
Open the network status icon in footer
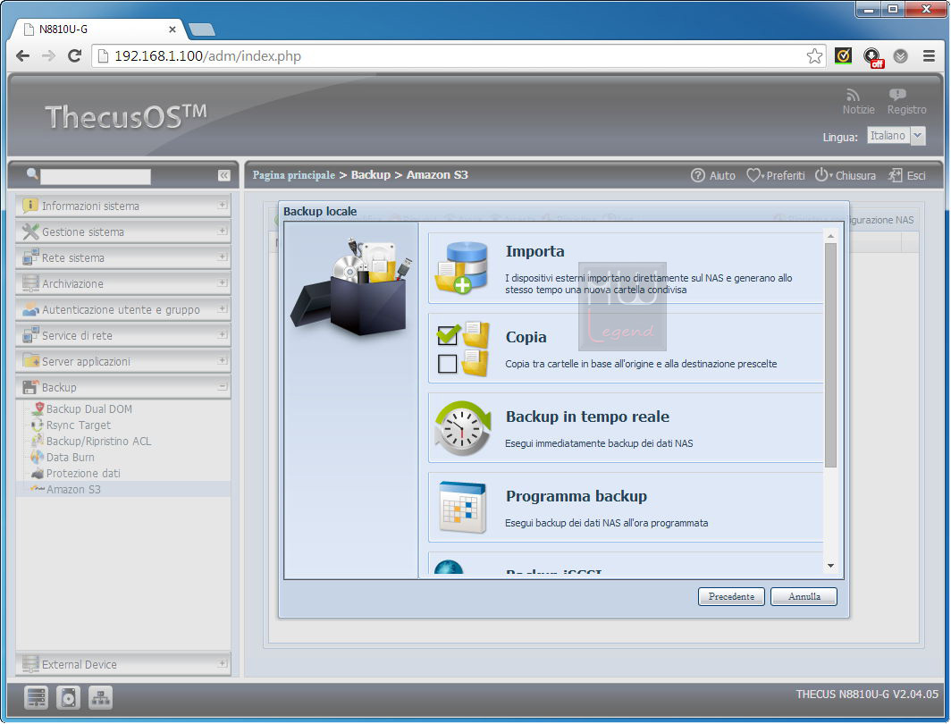coord(101,698)
